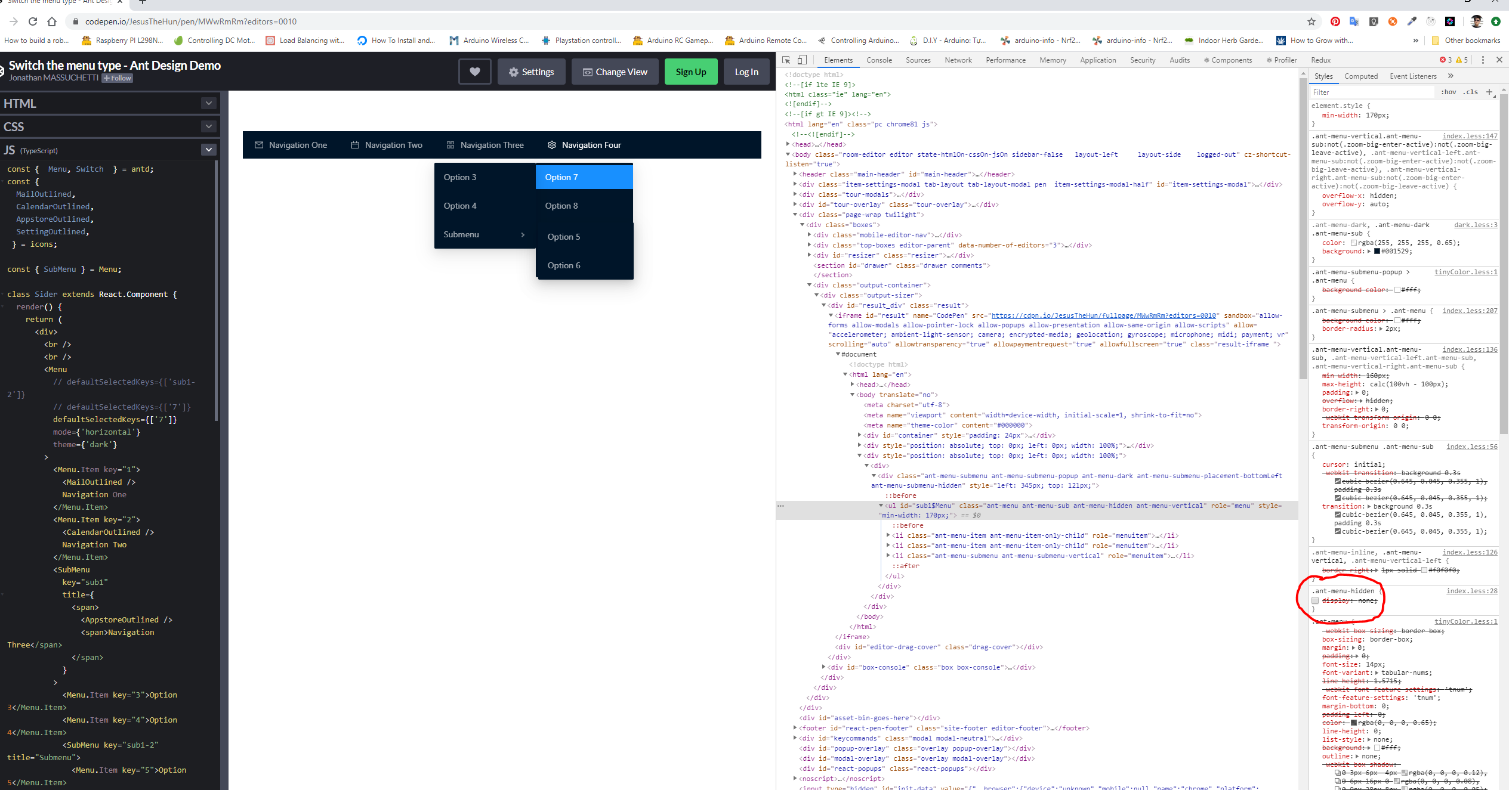Toggle the :hov element state panel
The image size is (1509, 790).
click(1449, 92)
